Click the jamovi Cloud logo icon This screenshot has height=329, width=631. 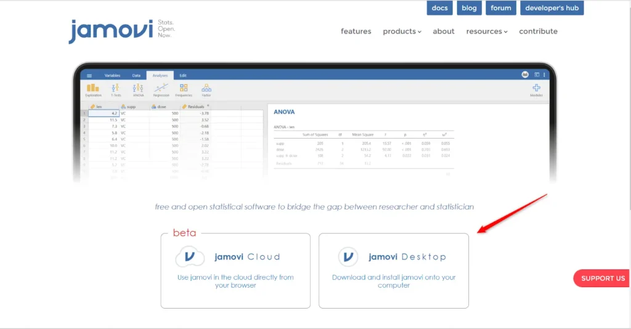point(190,256)
